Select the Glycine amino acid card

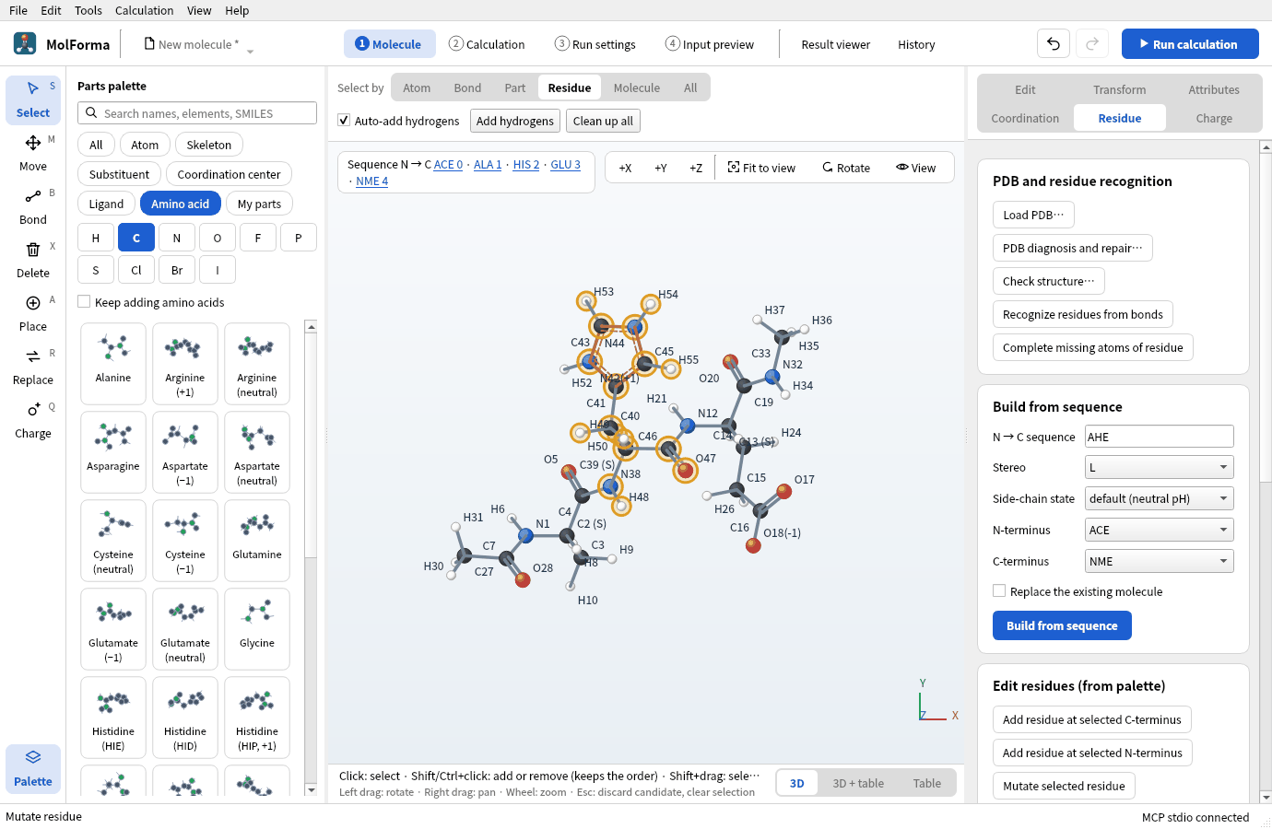coord(257,628)
